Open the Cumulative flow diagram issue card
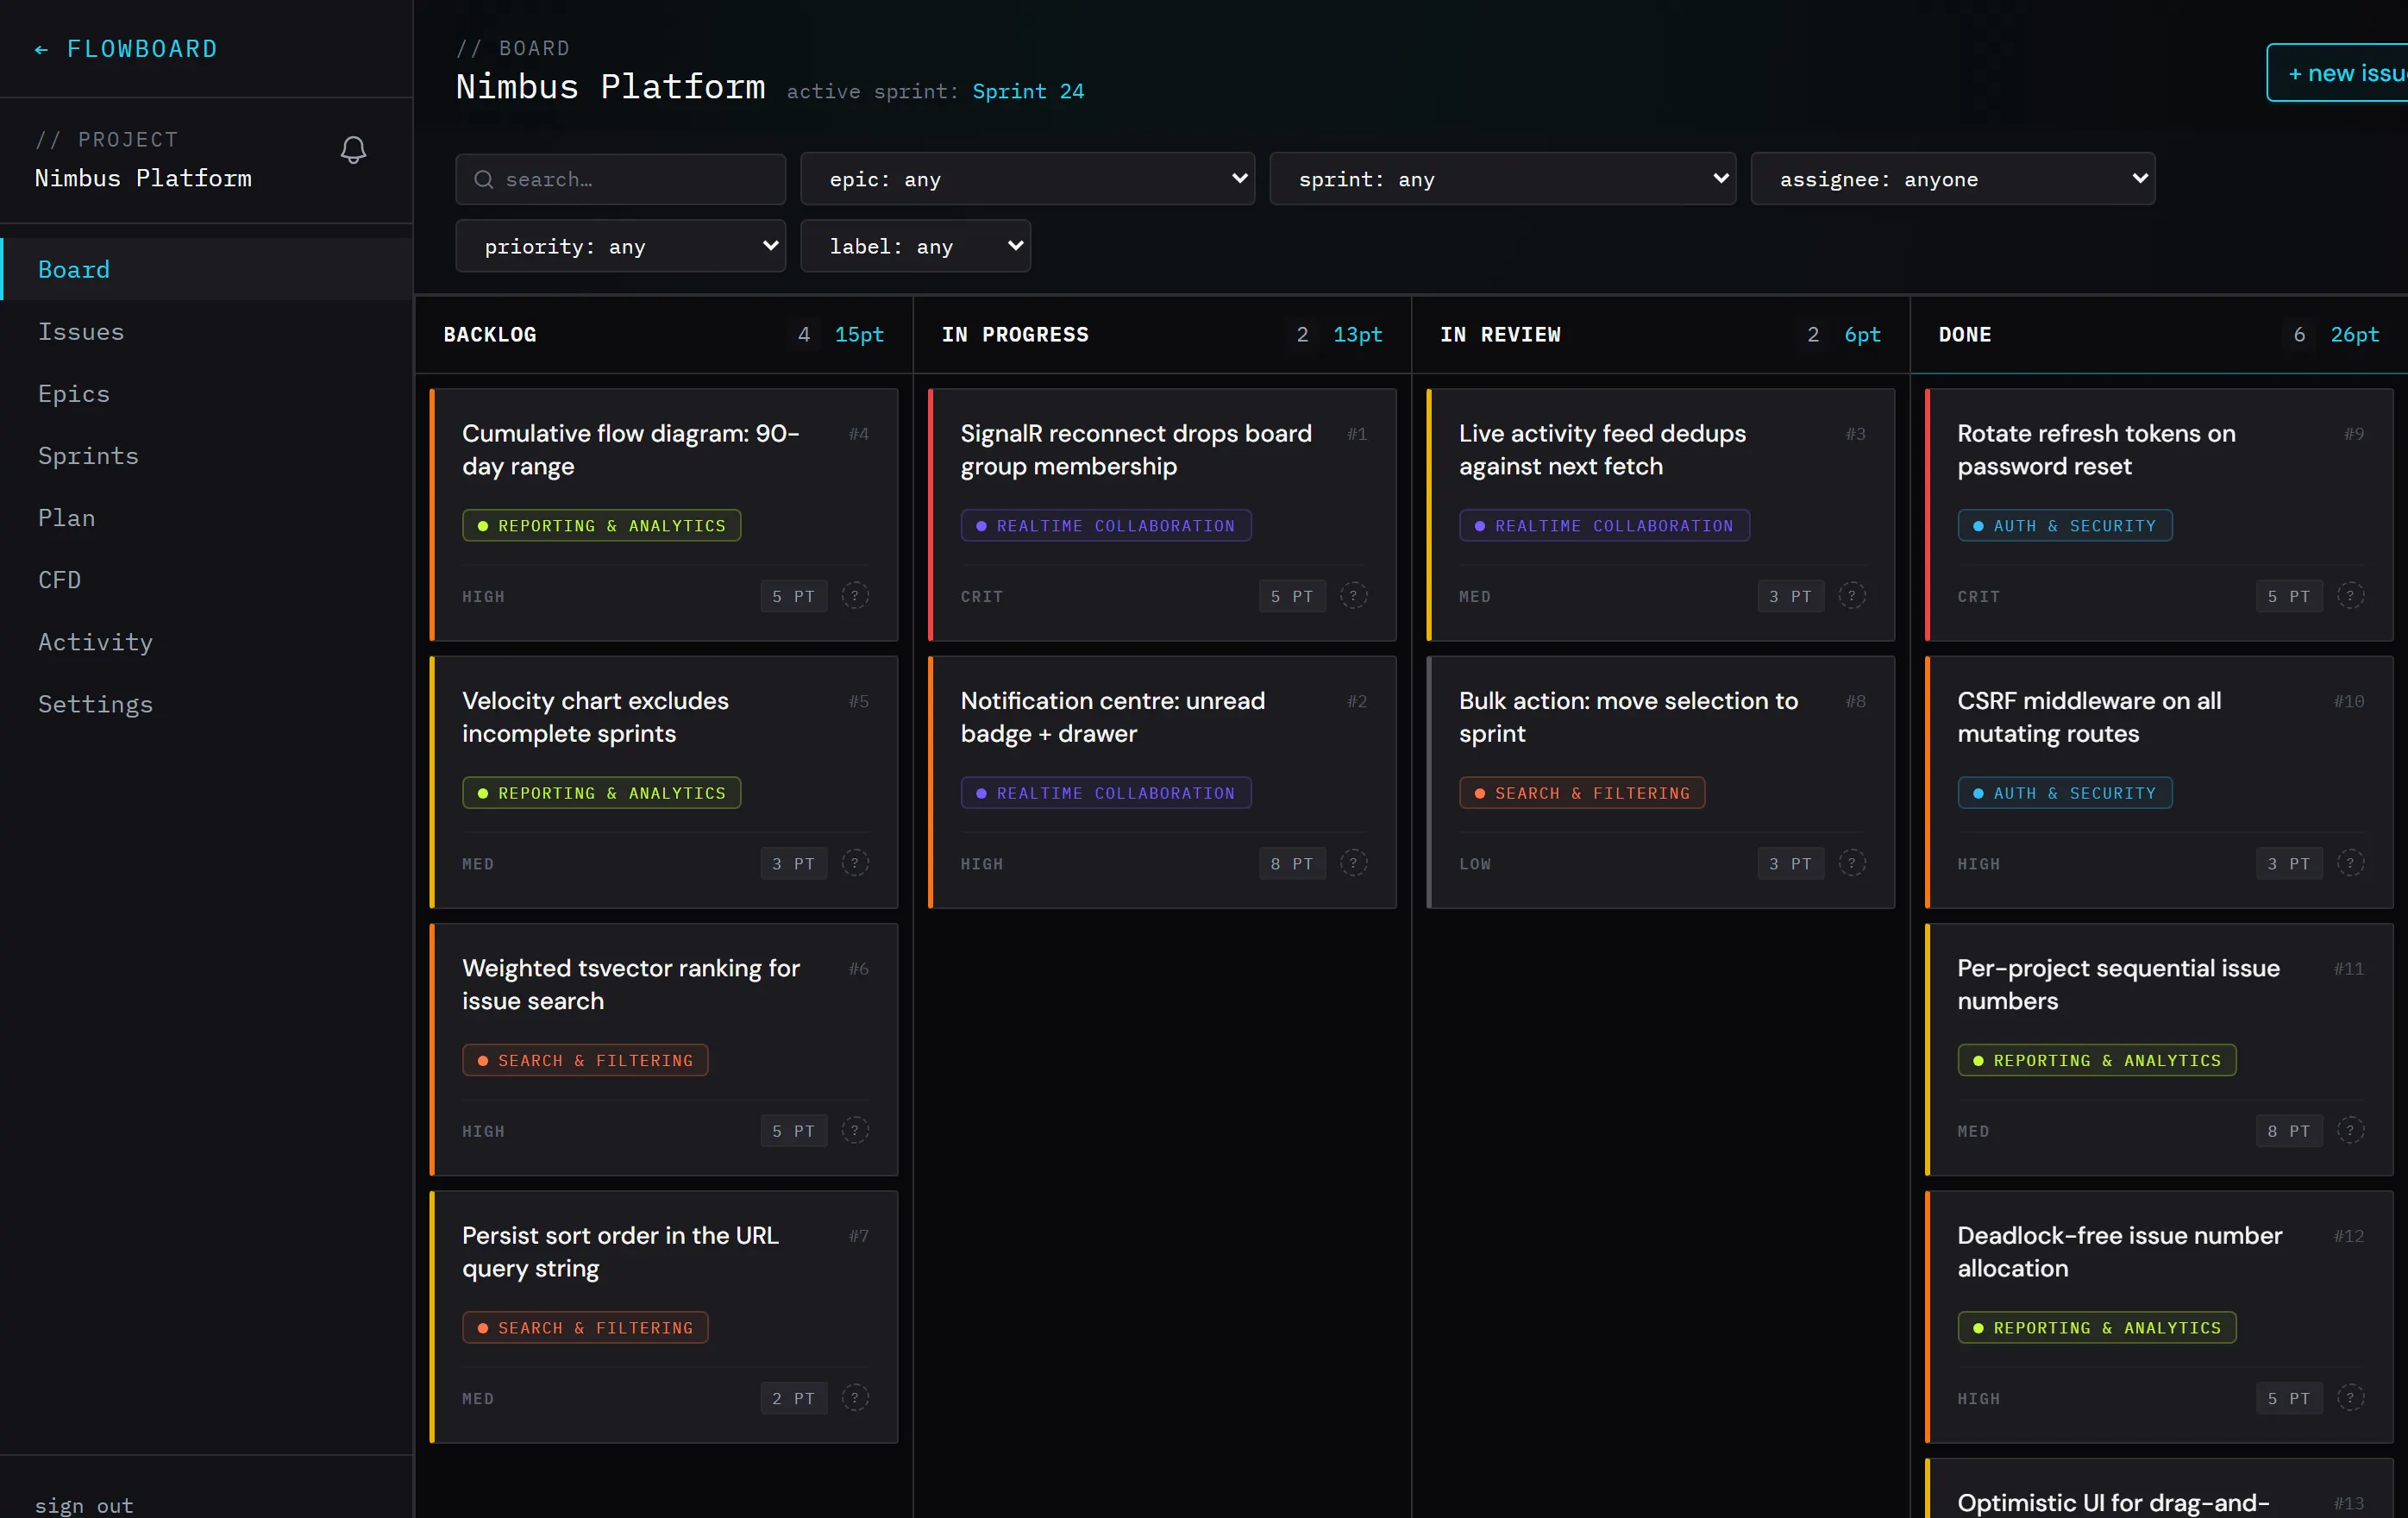 [664, 515]
